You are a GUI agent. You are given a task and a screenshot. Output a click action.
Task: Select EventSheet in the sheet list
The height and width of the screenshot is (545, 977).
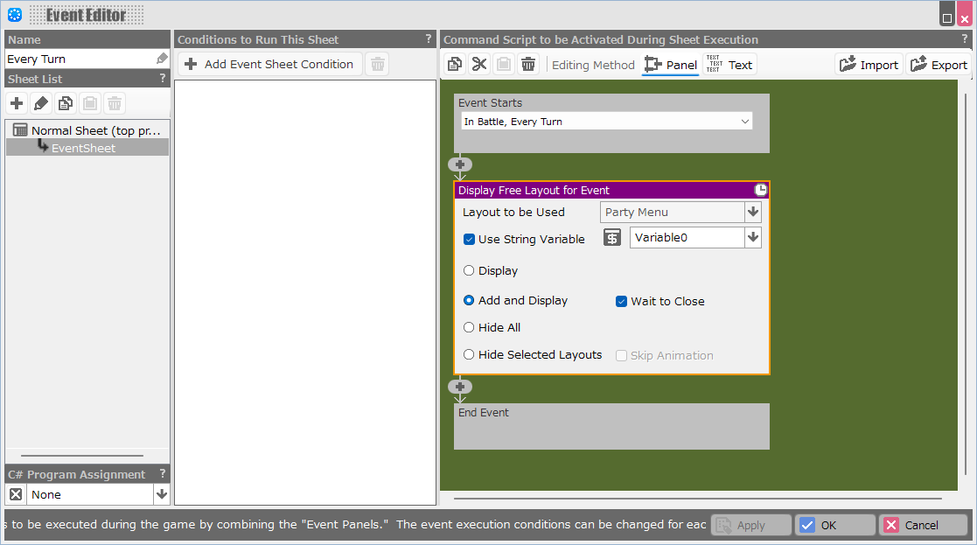[x=83, y=148]
